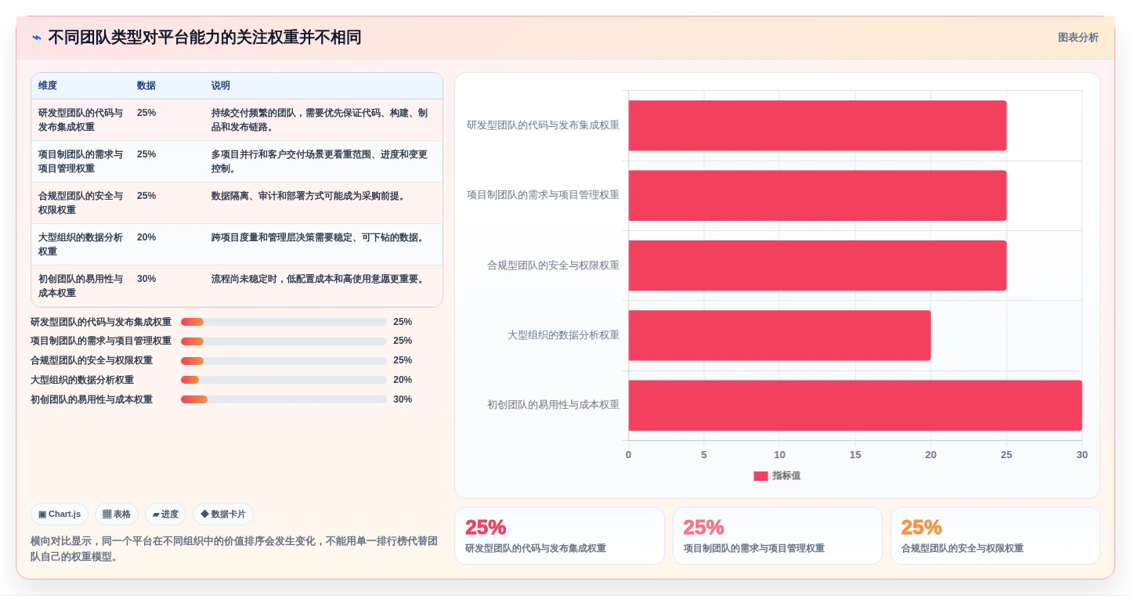This screenshot has height=596, width=1131.
Task: Click data card 研发型团队的代码与发布集成权重
Action: coord(559,536)
